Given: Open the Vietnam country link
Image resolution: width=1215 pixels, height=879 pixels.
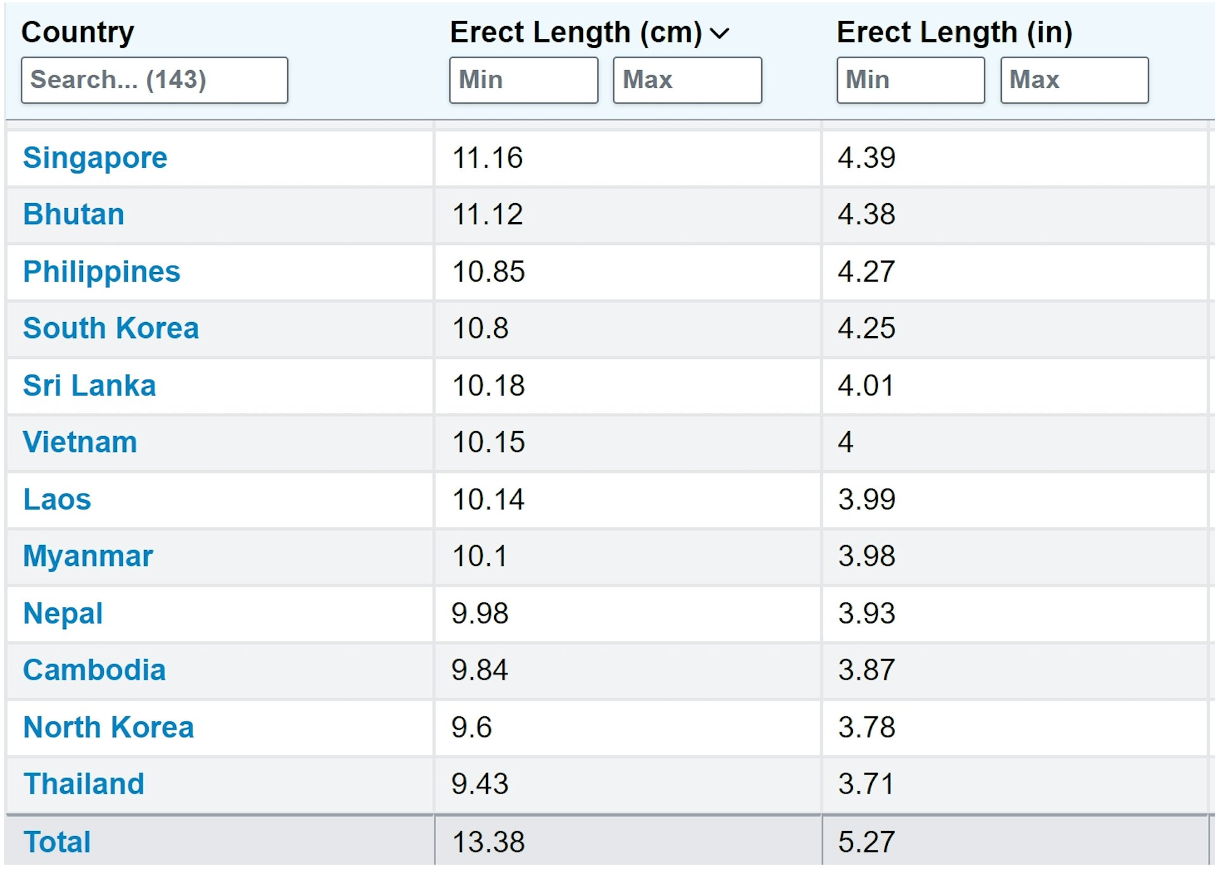Looking at the screenshot, I should click(80, 442).
